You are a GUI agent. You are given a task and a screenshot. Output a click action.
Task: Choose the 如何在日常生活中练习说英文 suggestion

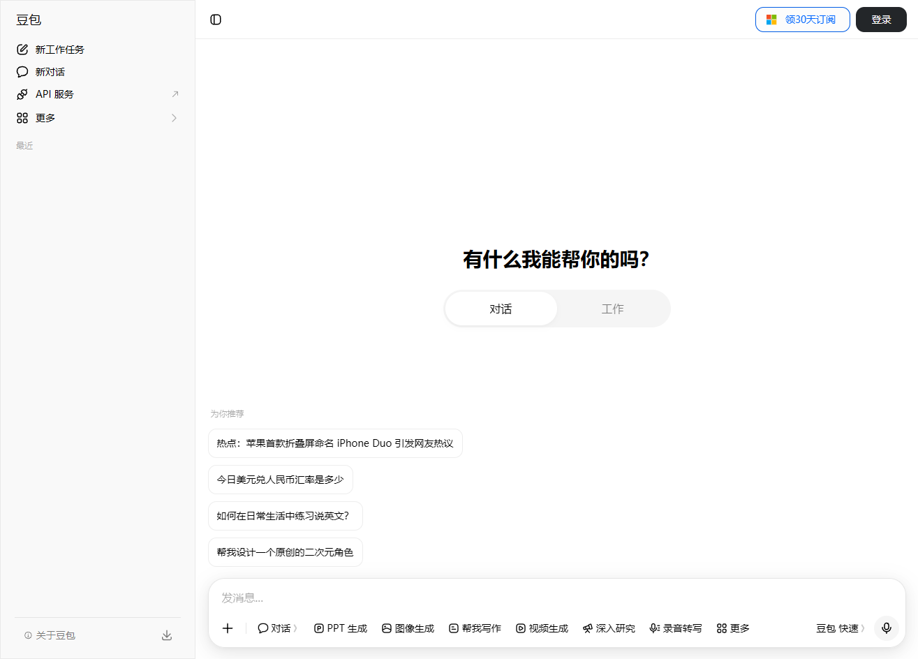coord(286,516)
